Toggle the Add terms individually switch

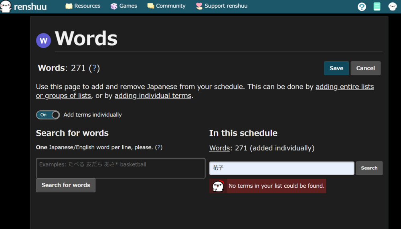48,115
